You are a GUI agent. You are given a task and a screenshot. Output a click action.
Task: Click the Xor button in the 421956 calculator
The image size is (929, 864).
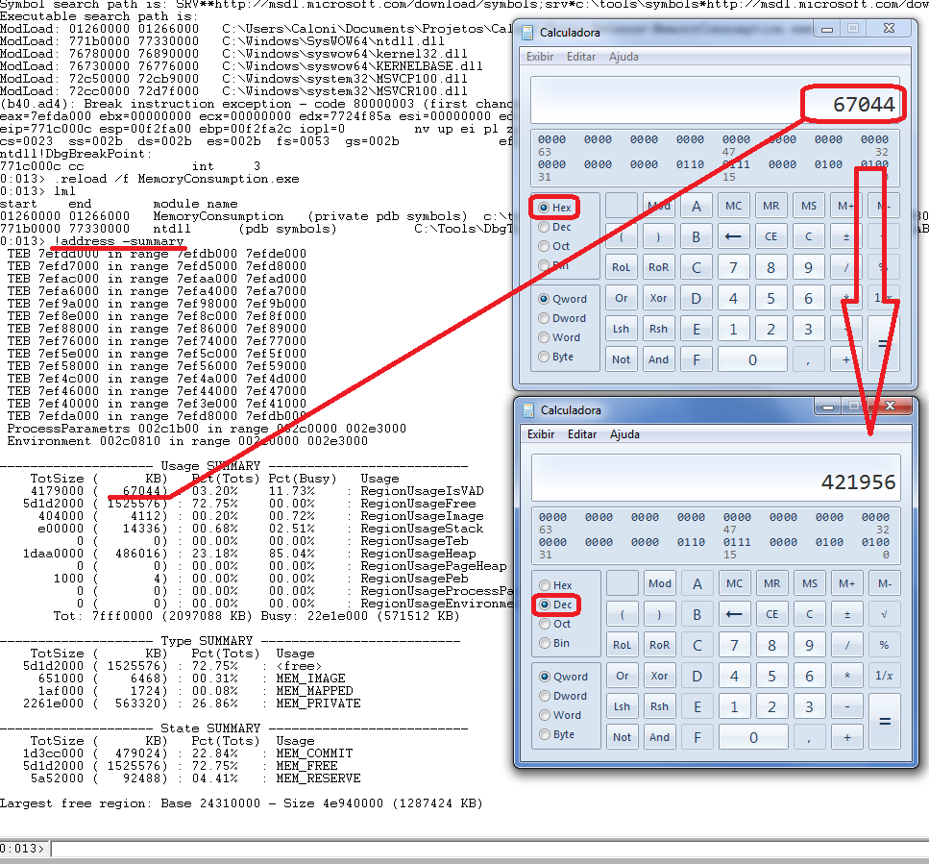(x=659, y=677)
